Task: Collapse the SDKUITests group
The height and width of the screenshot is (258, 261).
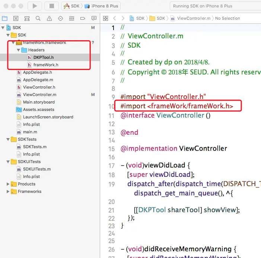Action: 8,162
